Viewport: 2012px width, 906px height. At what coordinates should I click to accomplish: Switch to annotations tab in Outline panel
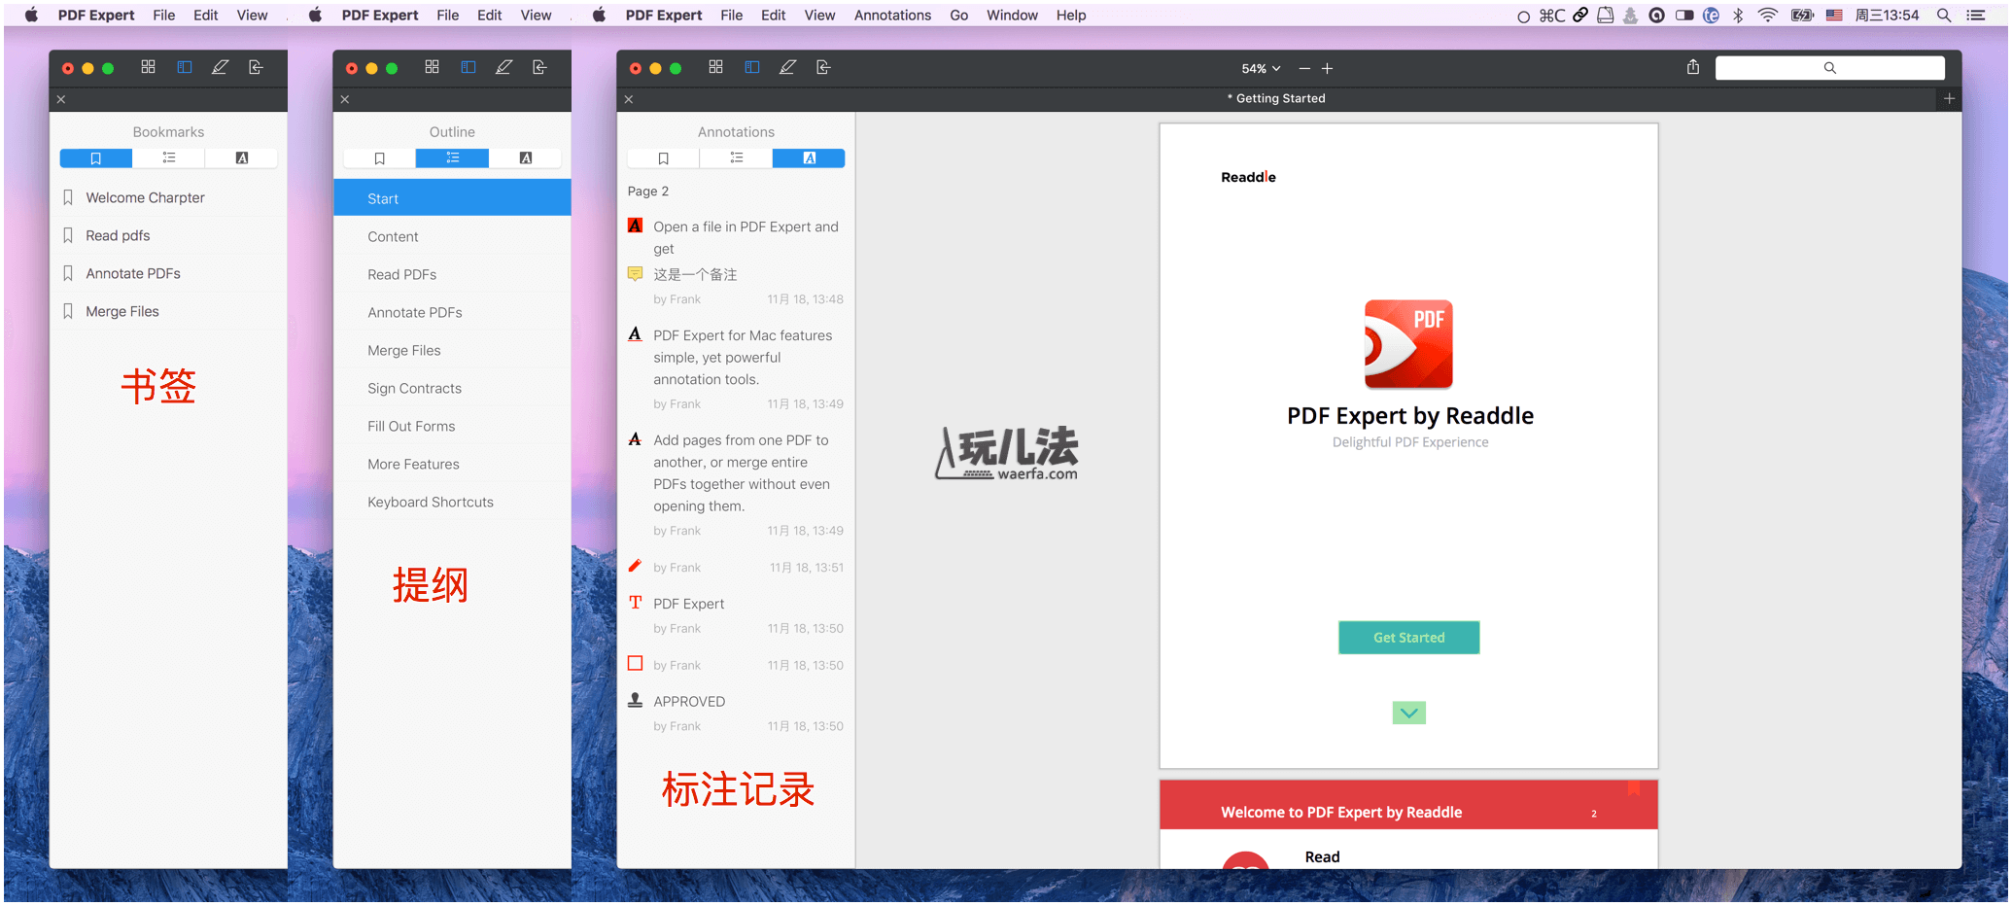coord(526,158)
